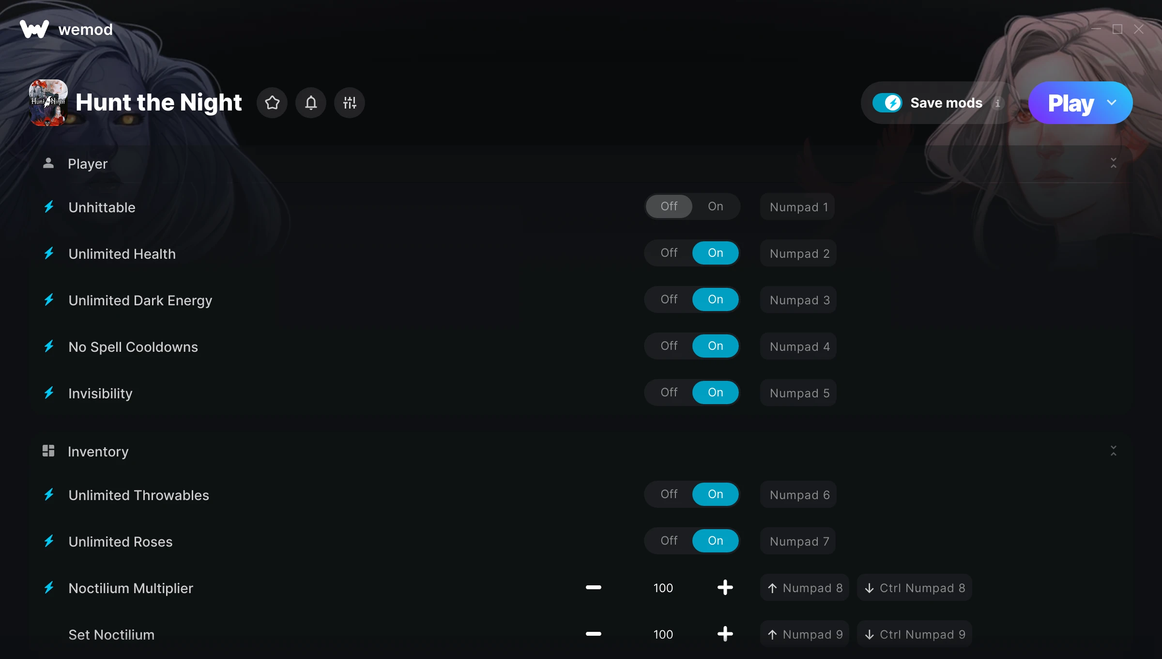Edit the Ctrl Numpad 8 decrease hotkey
The image size is (1162, 659).
pos(914,588)
